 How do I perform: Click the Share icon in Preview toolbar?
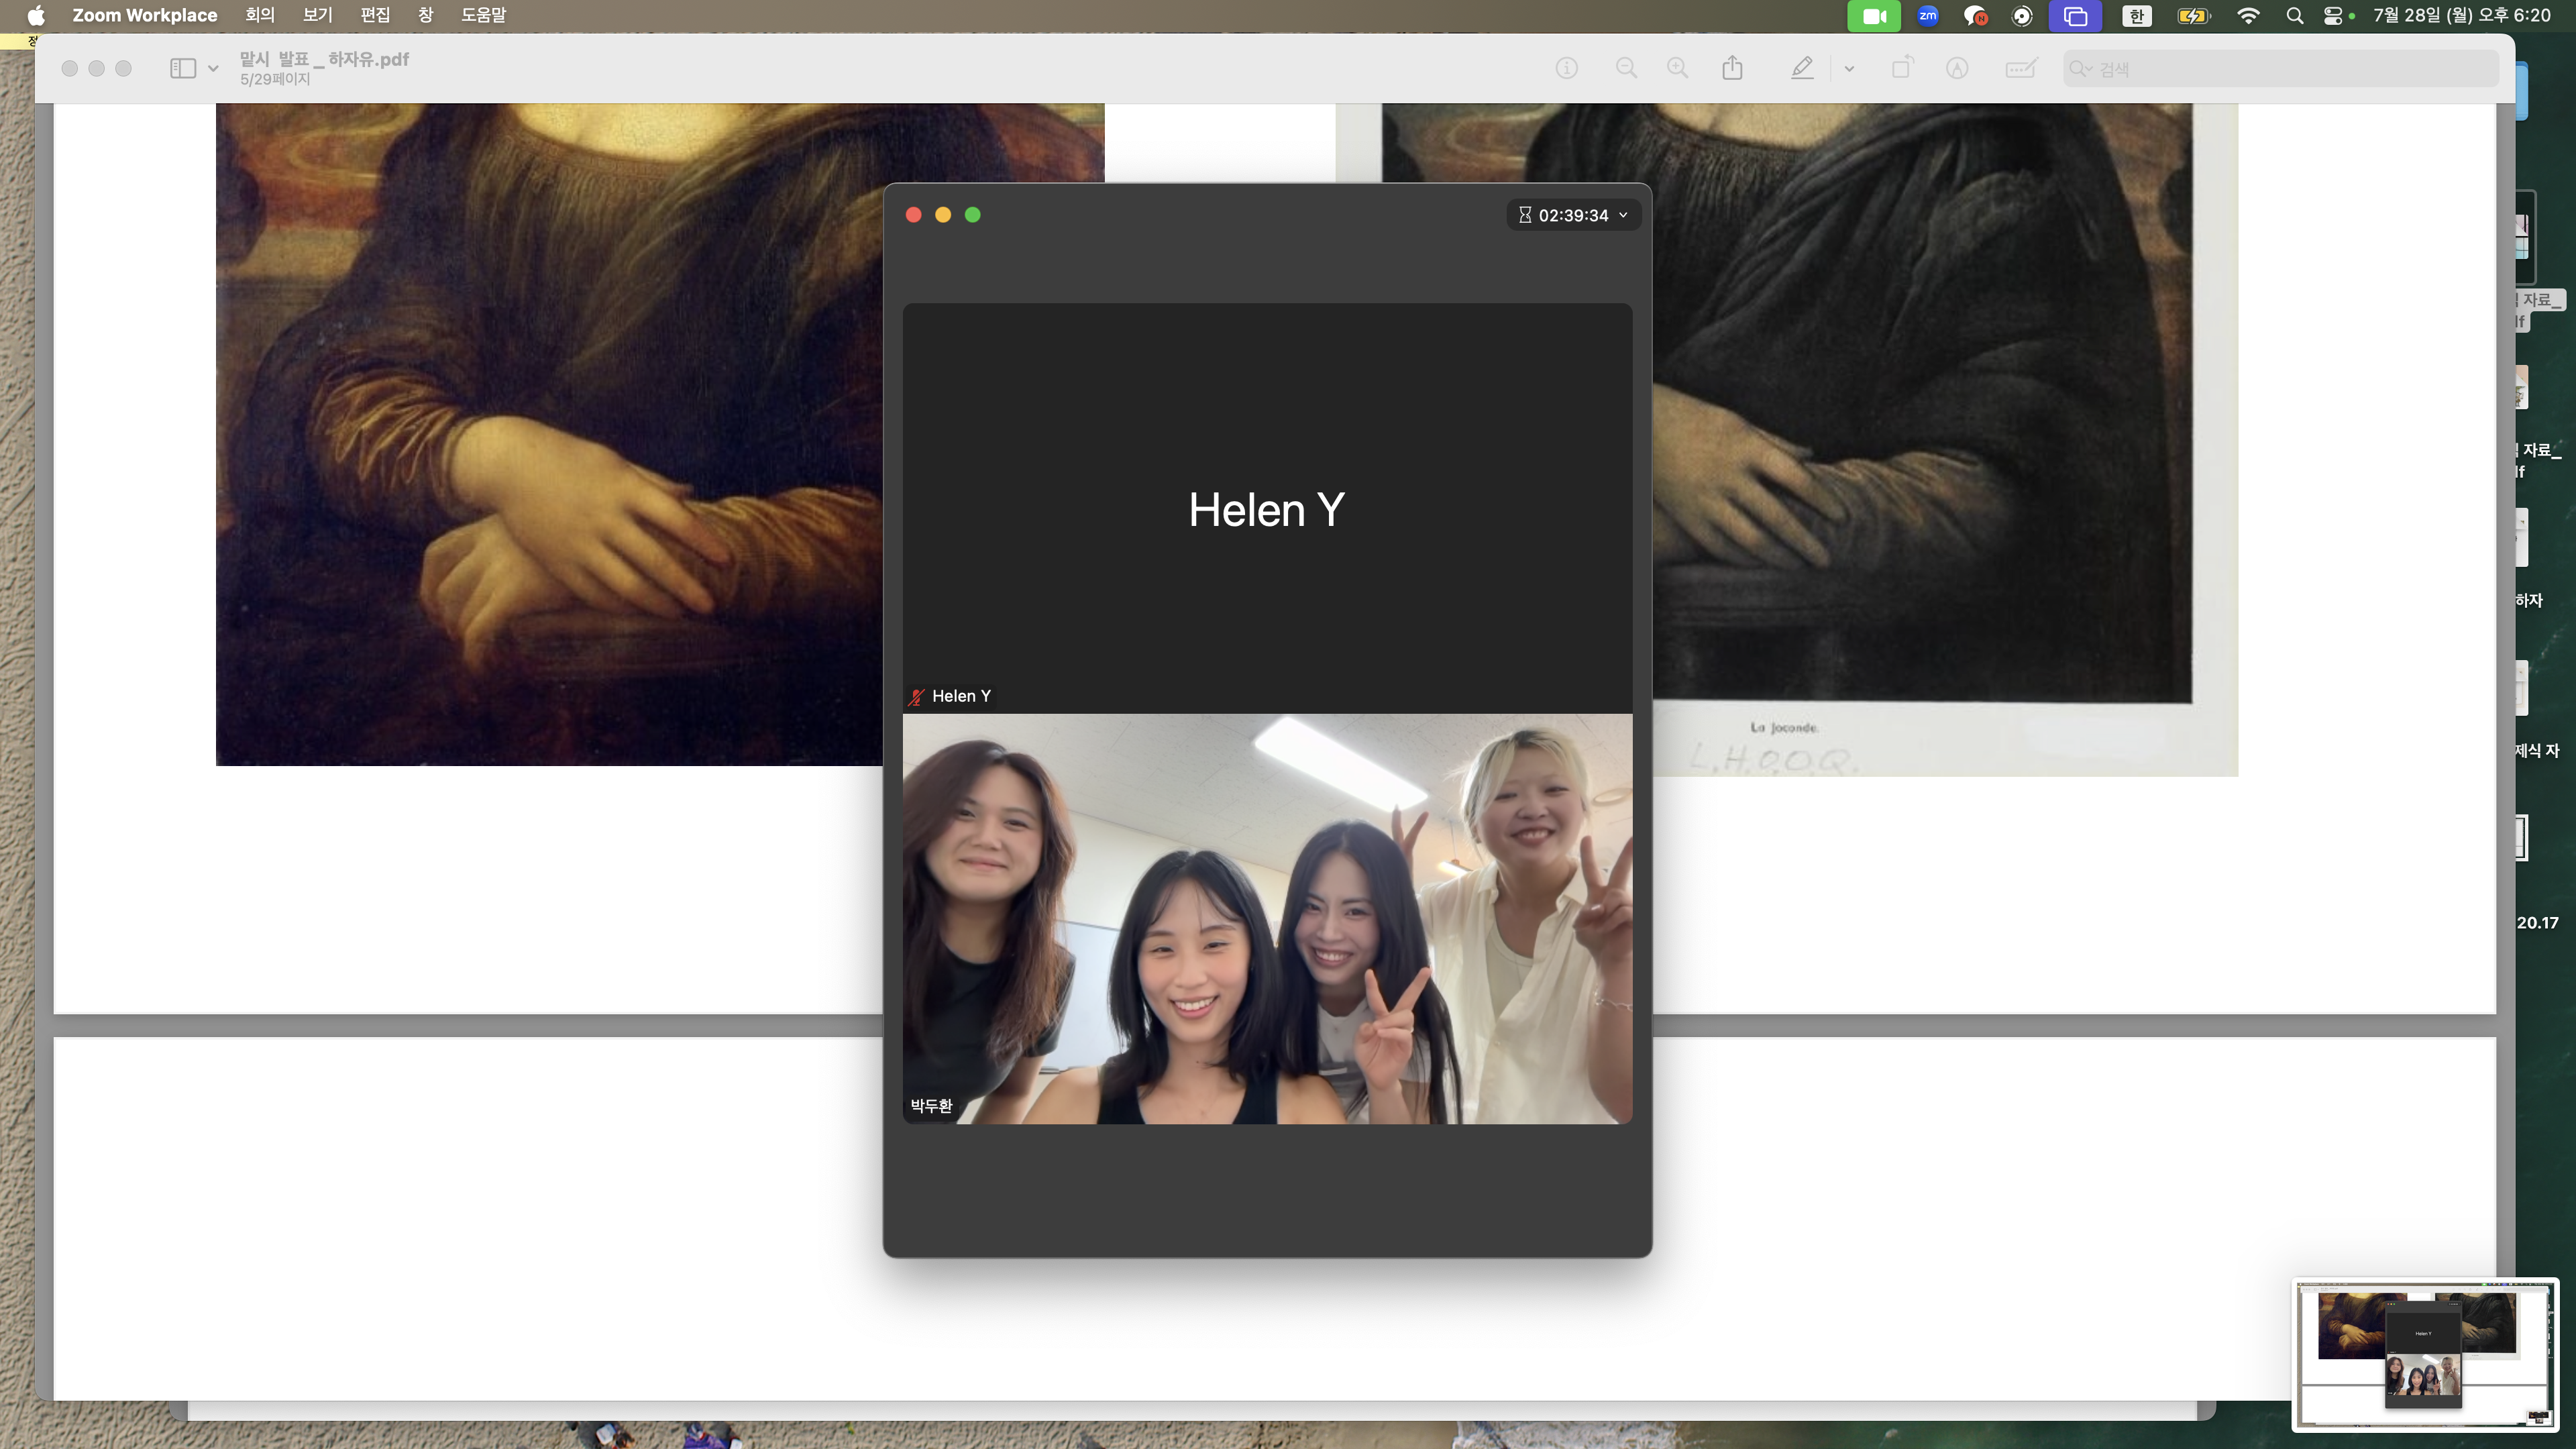[1733, 67]
